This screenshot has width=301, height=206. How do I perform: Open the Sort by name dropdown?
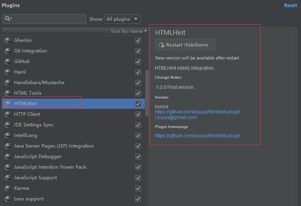[x=129, y=31]
